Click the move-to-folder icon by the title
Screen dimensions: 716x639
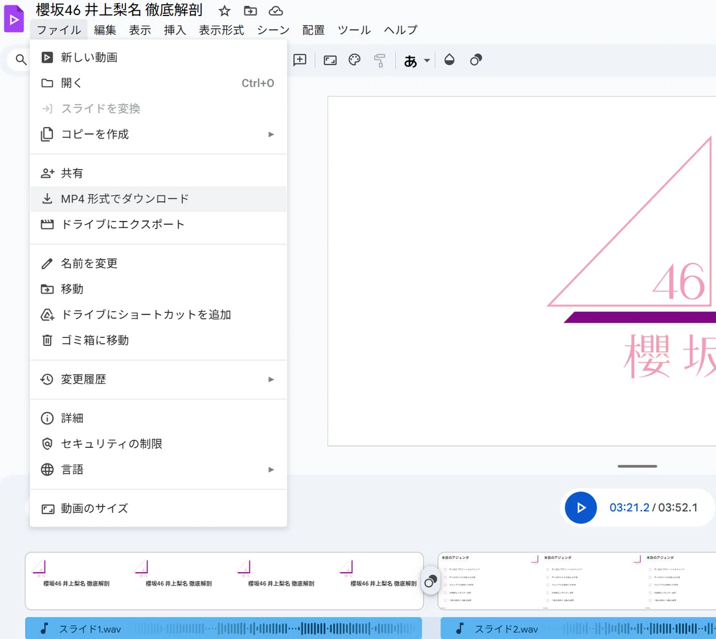[251, 11]
